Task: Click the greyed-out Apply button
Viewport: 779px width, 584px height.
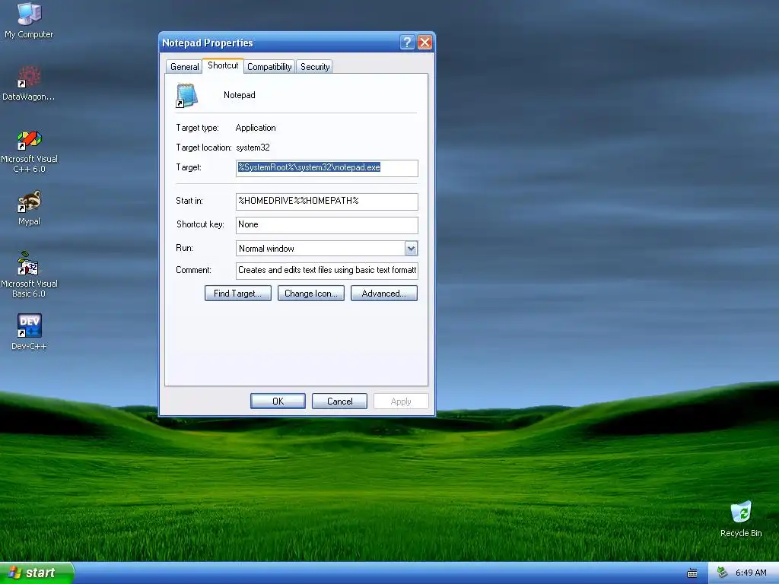Action: pyautogui.click(x=401, y=401)
